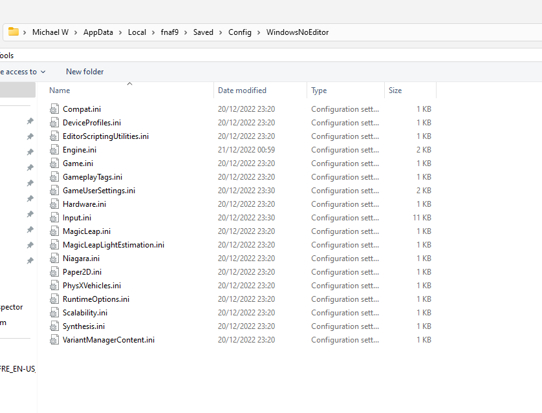542x413 pixels.
Task: Click the topmost pin icon in sidebar
Action: [x=30, y=122]
